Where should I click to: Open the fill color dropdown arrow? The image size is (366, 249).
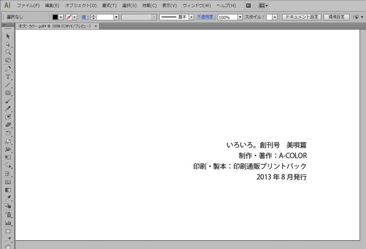(x=61, y=17)
